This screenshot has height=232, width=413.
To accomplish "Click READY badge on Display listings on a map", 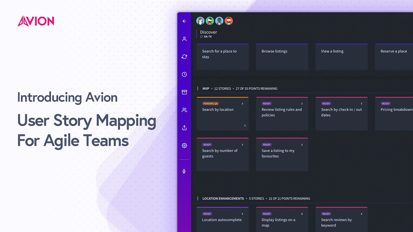I will tap(267, 214).
